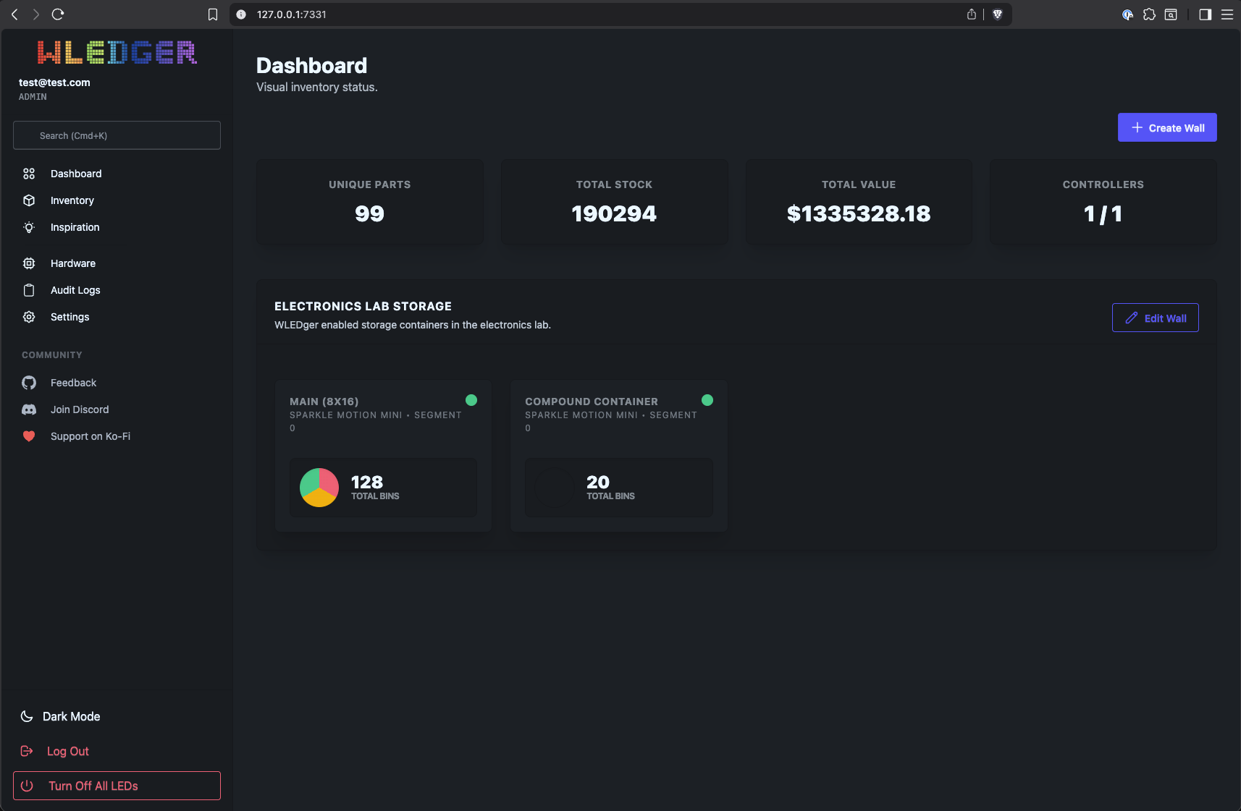Switch to the Dashboard section
1241x811 pixels.
(x=76, y=174)
